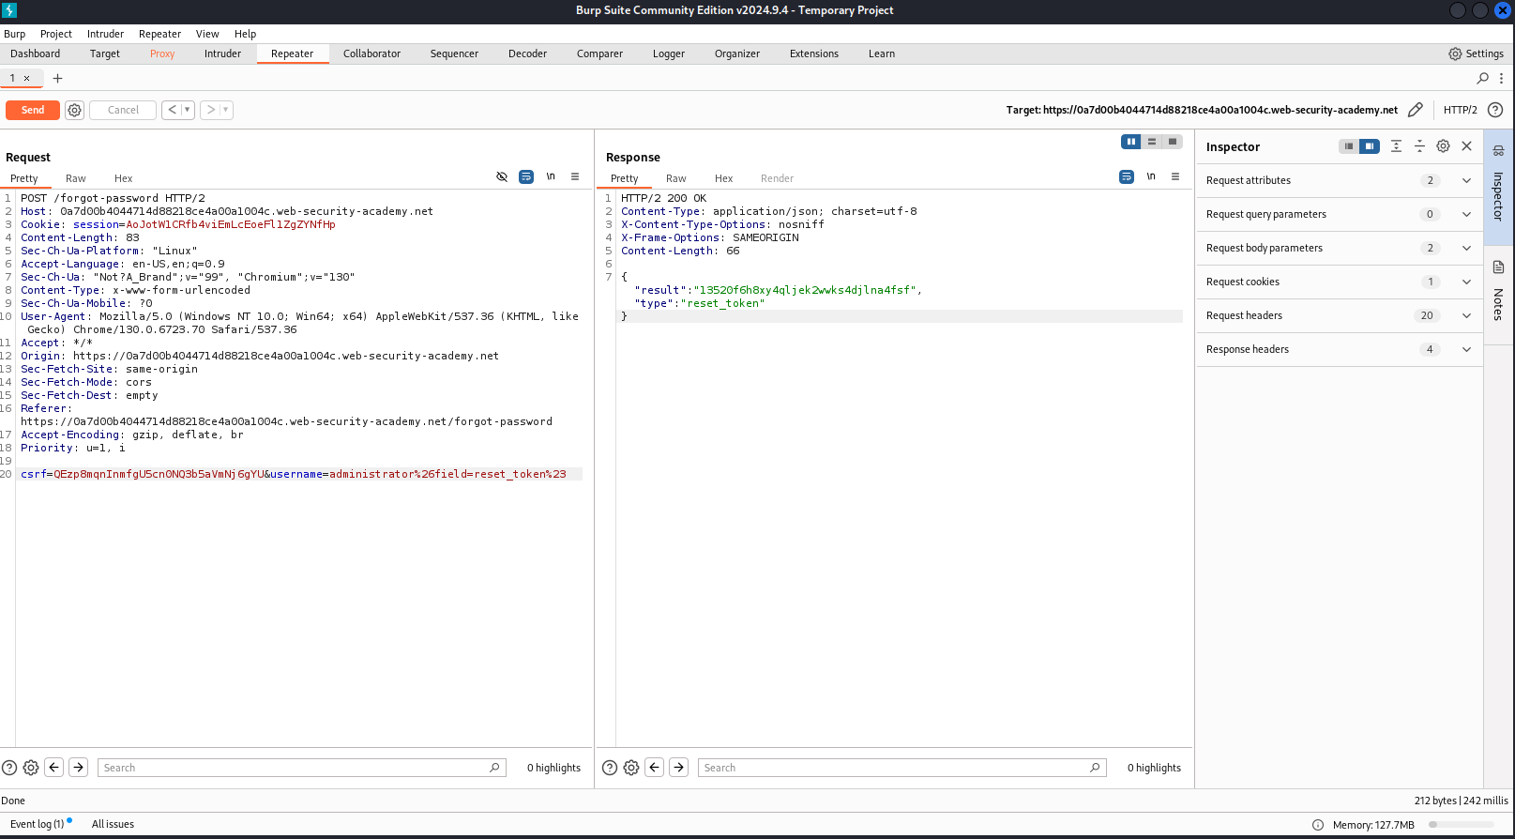
Task: Open response editor hamburger menu
Action: [1175, 176]
